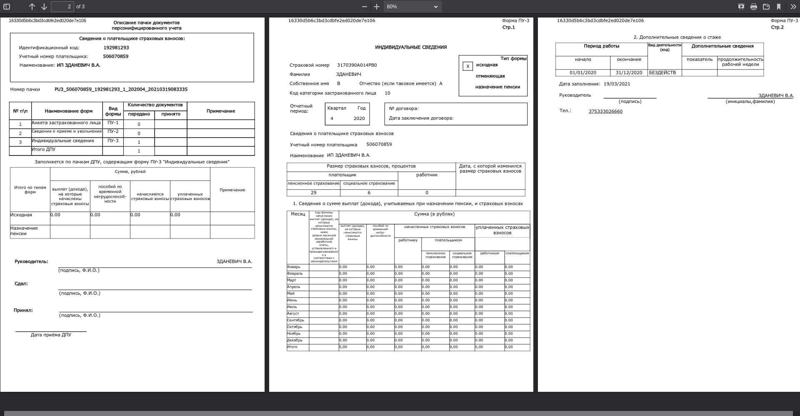Select identification code value 192981293
The width and height of the screenshot is (800, 416).
[x=116, y=48]
